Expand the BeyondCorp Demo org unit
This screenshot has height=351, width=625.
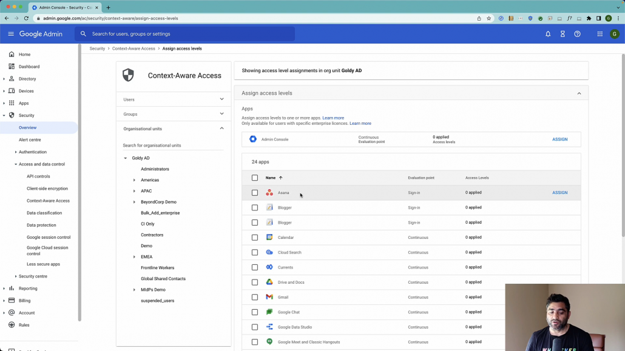click(134, 202)
